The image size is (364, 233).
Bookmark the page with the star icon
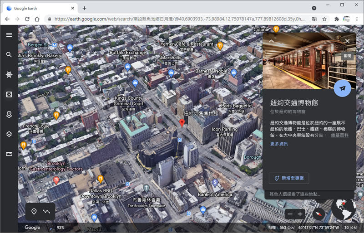click(x=324, y=19)
